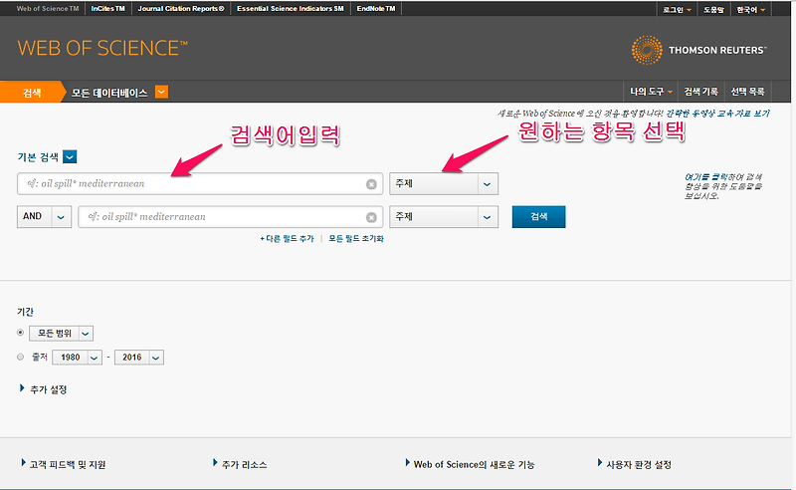Expand Web of Science의 새로운 기능 section

(x=470, y=464)
